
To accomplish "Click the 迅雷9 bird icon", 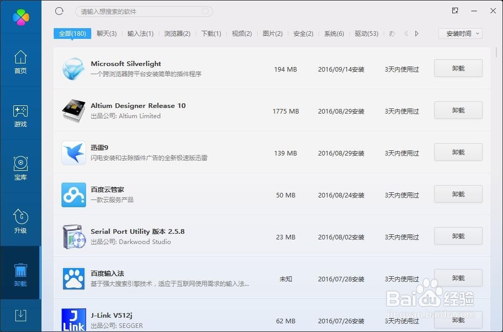I will 73,153.
